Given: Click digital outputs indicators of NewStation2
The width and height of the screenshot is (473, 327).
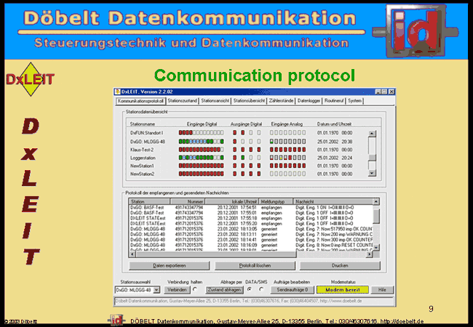Looking at the screenshot, I should (247, 174).
